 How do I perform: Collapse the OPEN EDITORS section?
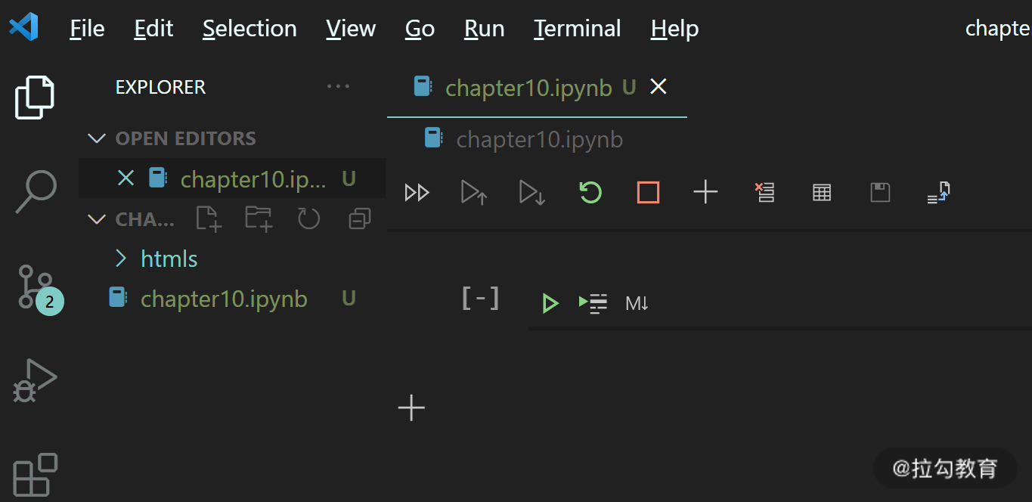tap(97, 138)
